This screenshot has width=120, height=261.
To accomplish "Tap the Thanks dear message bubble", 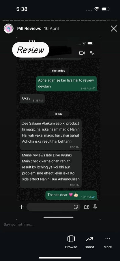I will click(x=71, y=195).
